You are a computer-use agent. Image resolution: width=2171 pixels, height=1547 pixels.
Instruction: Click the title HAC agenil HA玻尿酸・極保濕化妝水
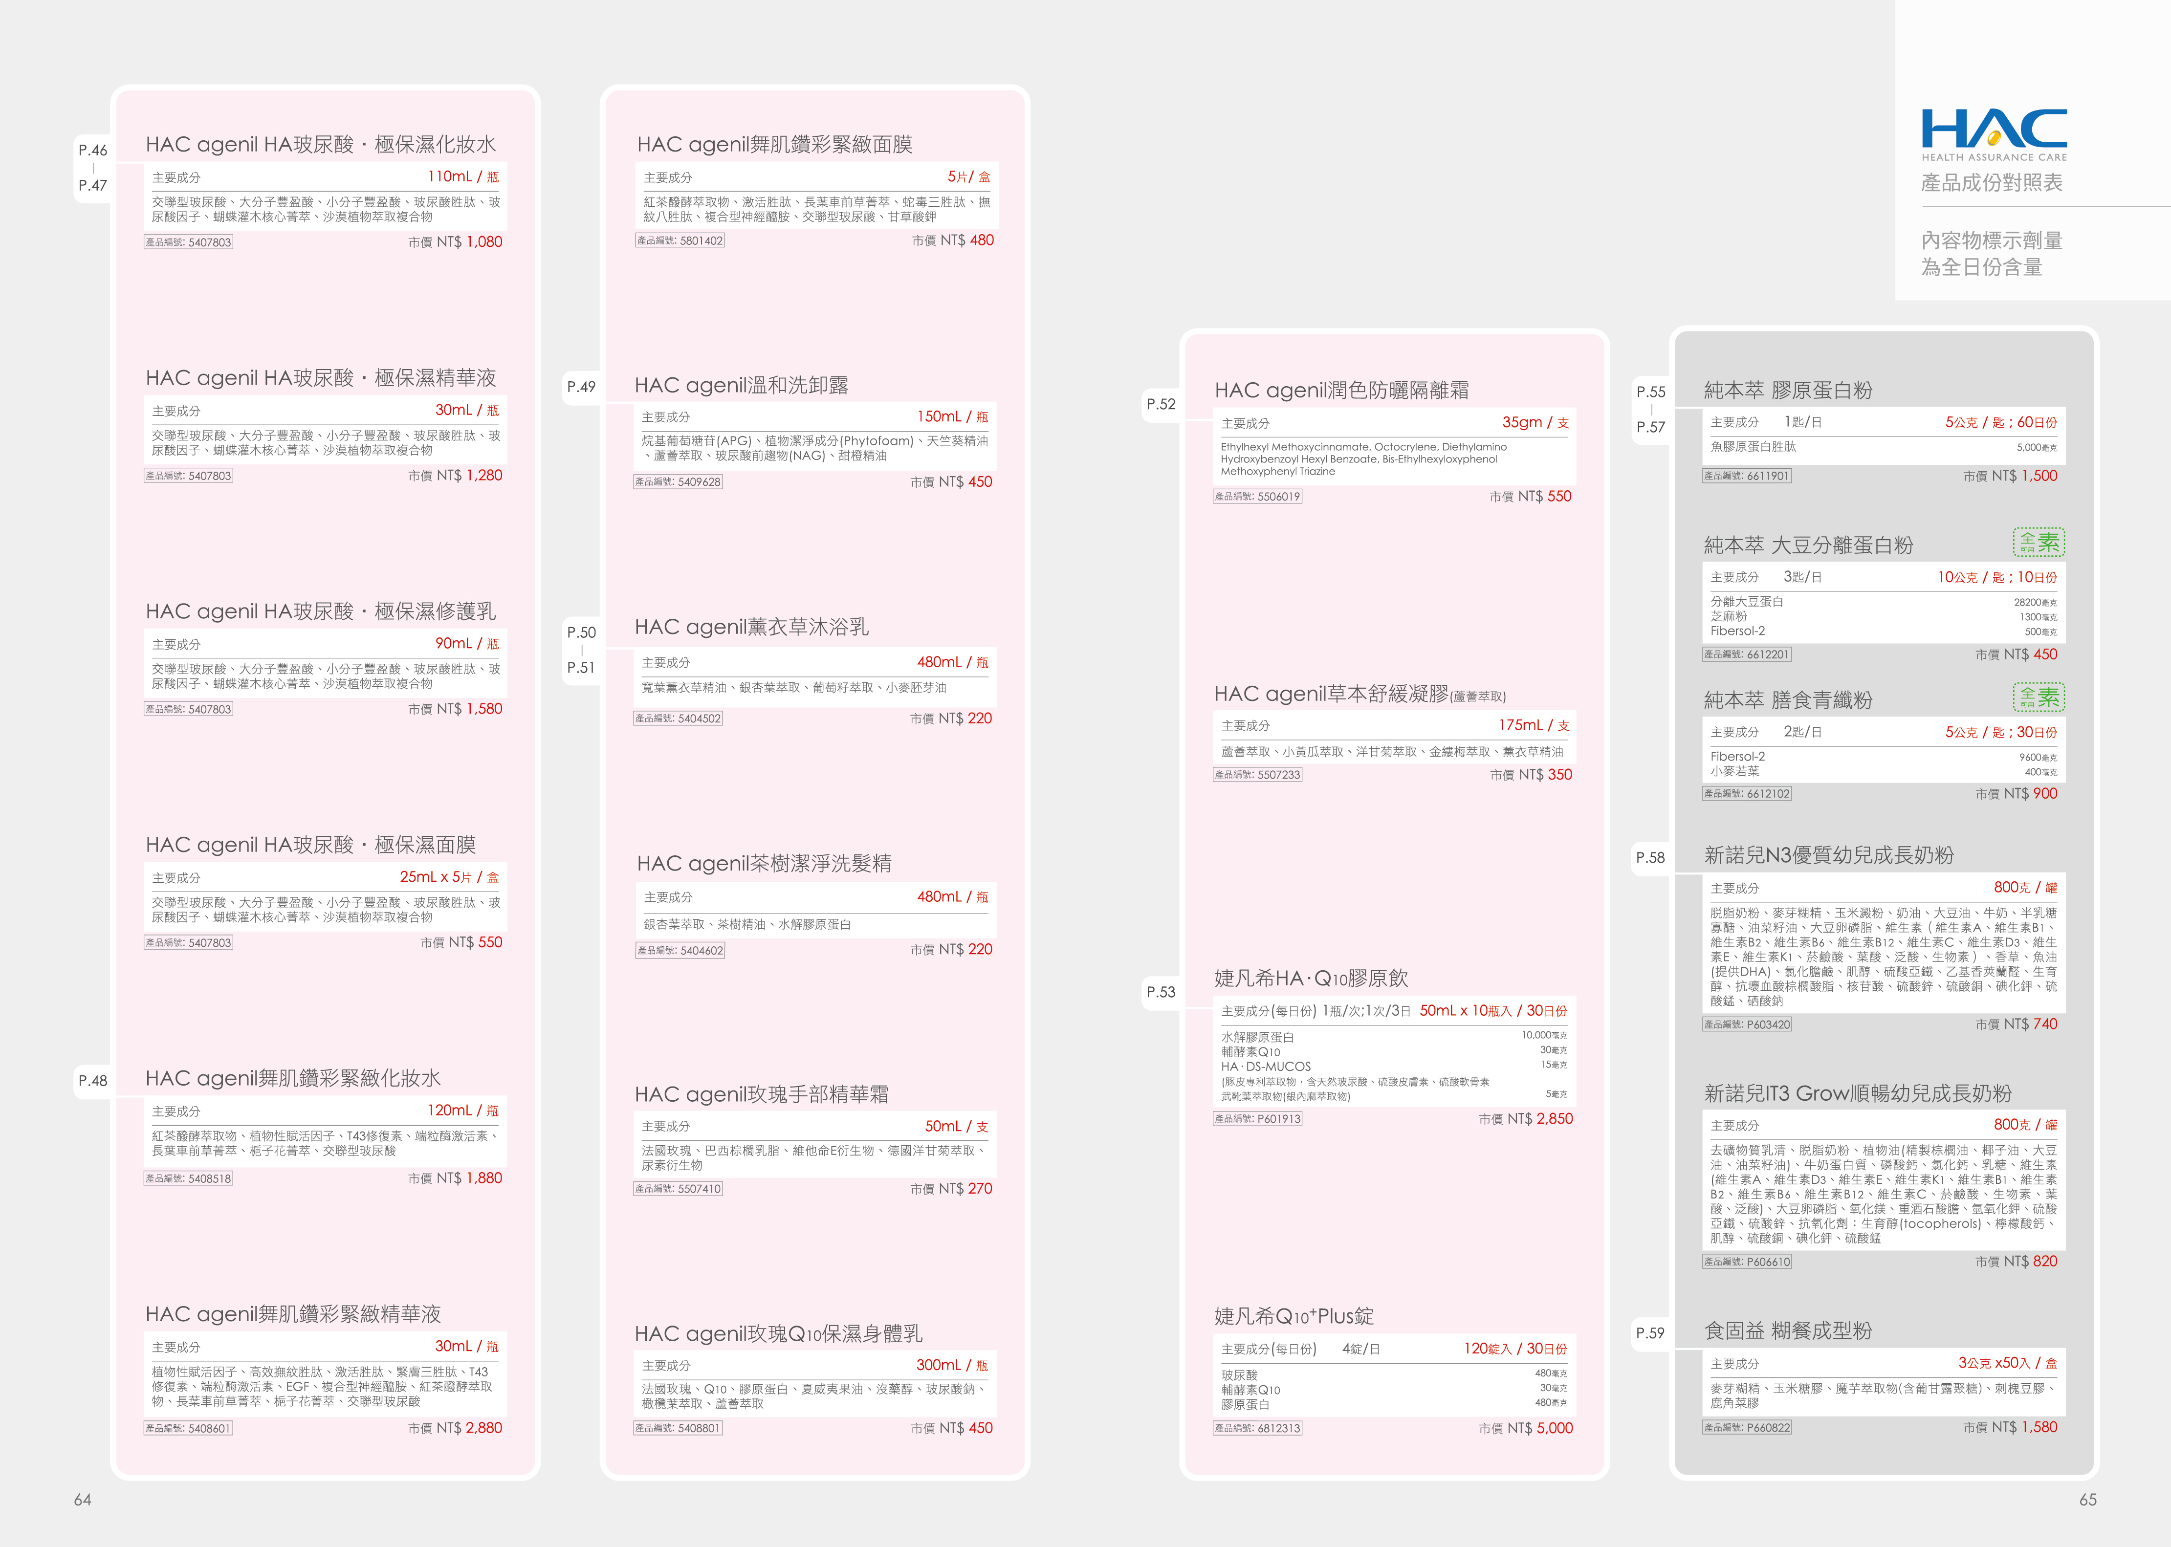tap(321, 145)
